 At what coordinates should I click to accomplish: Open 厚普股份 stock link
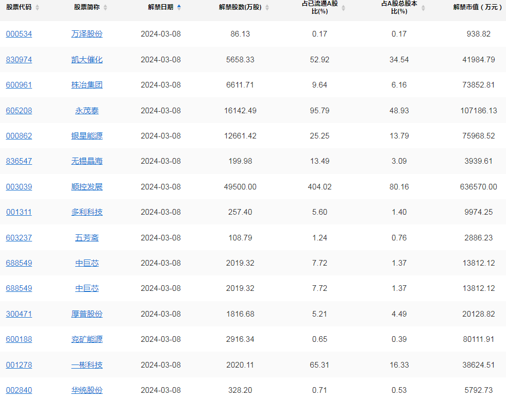click(x=87, y=314)
